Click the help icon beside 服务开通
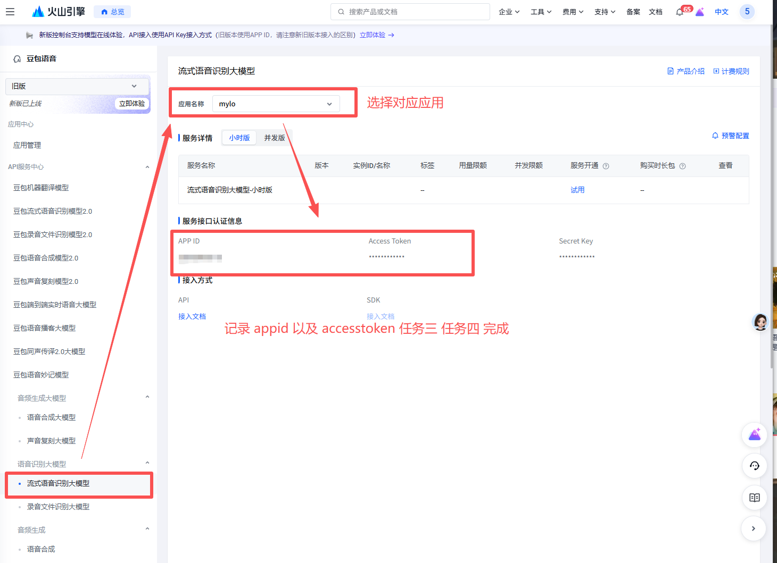777x563 pixels. pyautogui.click(x=606, y=166)
